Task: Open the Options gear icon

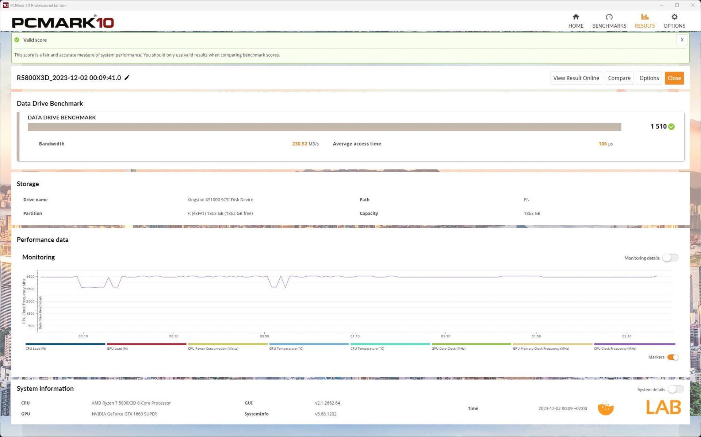Action: coord(674,17)
